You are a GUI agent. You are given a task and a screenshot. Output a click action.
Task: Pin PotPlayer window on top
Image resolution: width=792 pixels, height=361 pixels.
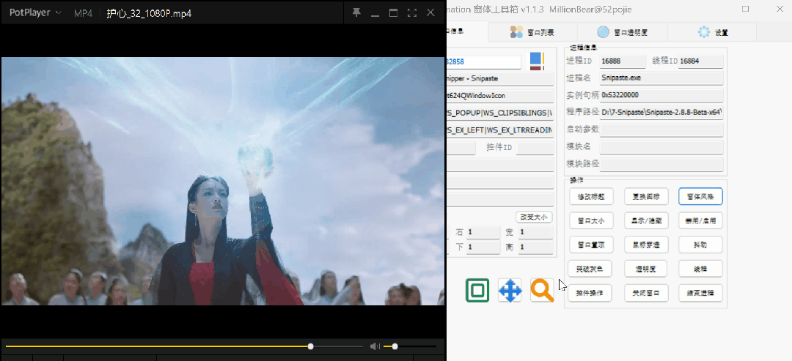(356, 12)
